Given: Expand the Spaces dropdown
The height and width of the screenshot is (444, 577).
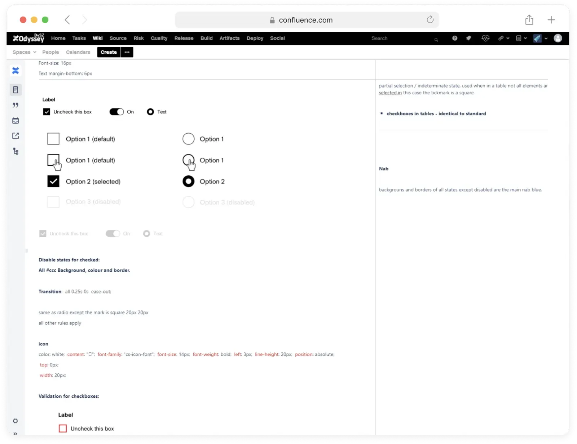Looking at the screenshot, I should (24, 52).
